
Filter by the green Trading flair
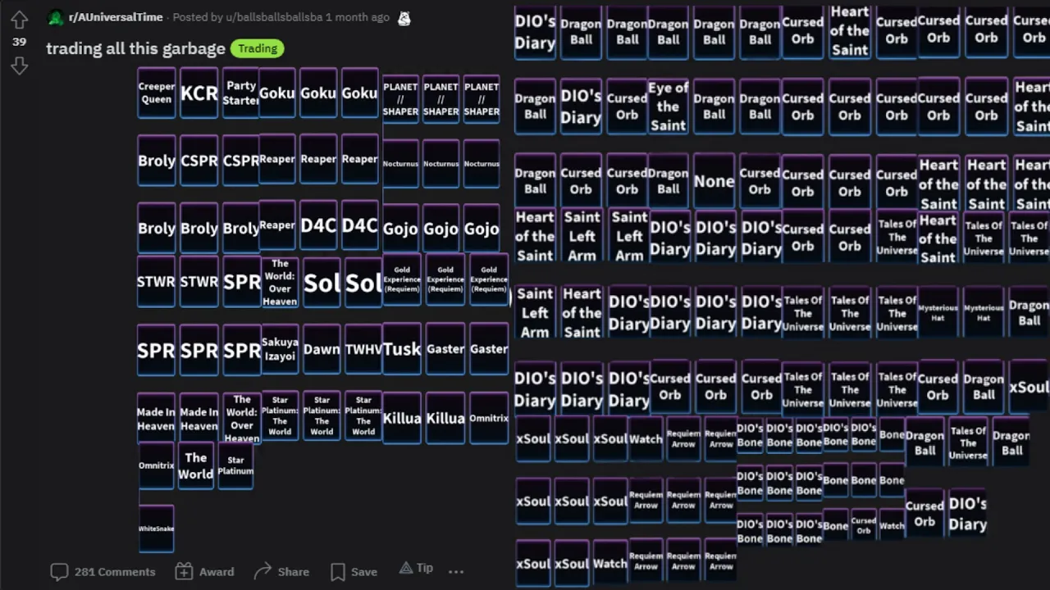point(258,48)
